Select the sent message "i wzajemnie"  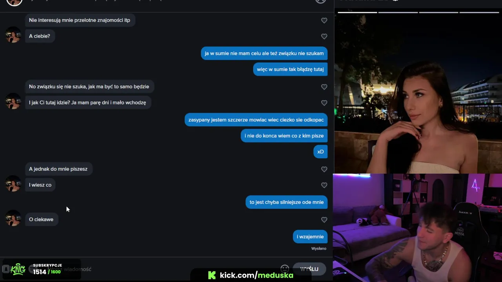click(x=310, y=237)
